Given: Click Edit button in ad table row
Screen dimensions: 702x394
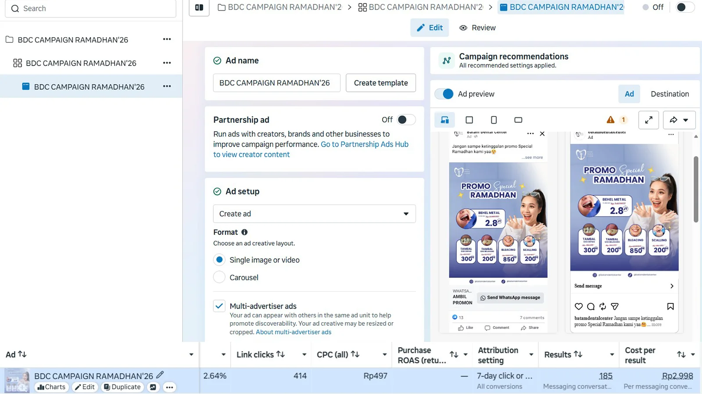Looking at the screenshot, I should (85, 387).
